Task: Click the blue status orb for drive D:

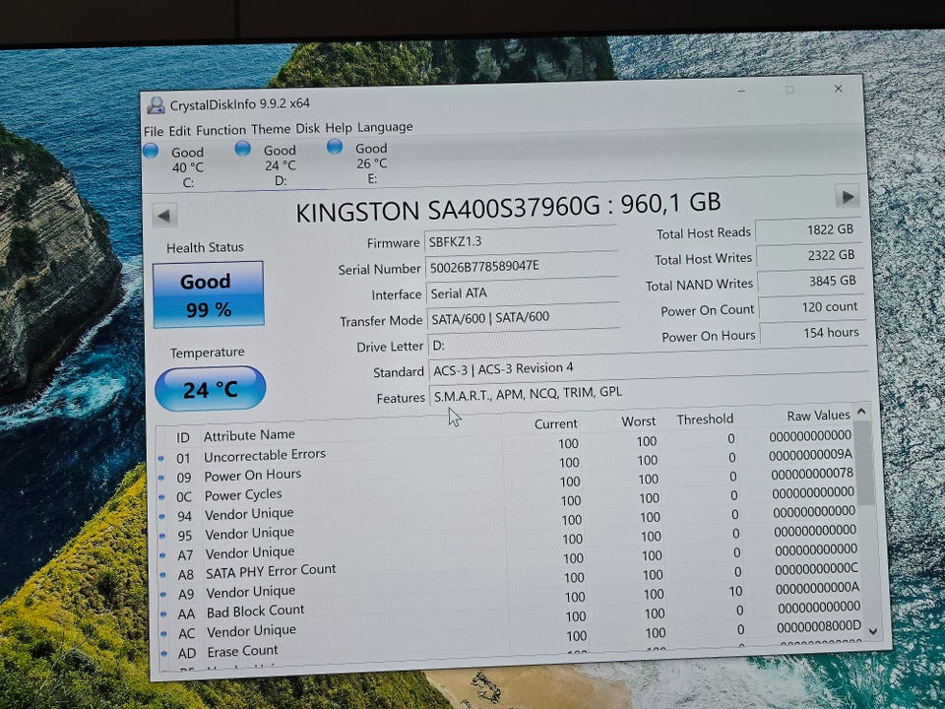Action: [x=243, y=148]
